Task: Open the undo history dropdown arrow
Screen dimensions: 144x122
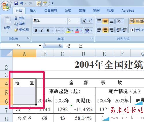Action: [25, 3]
